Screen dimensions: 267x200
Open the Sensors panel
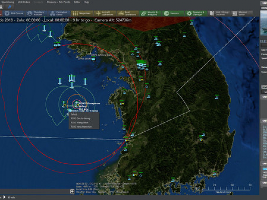(173, 13)
